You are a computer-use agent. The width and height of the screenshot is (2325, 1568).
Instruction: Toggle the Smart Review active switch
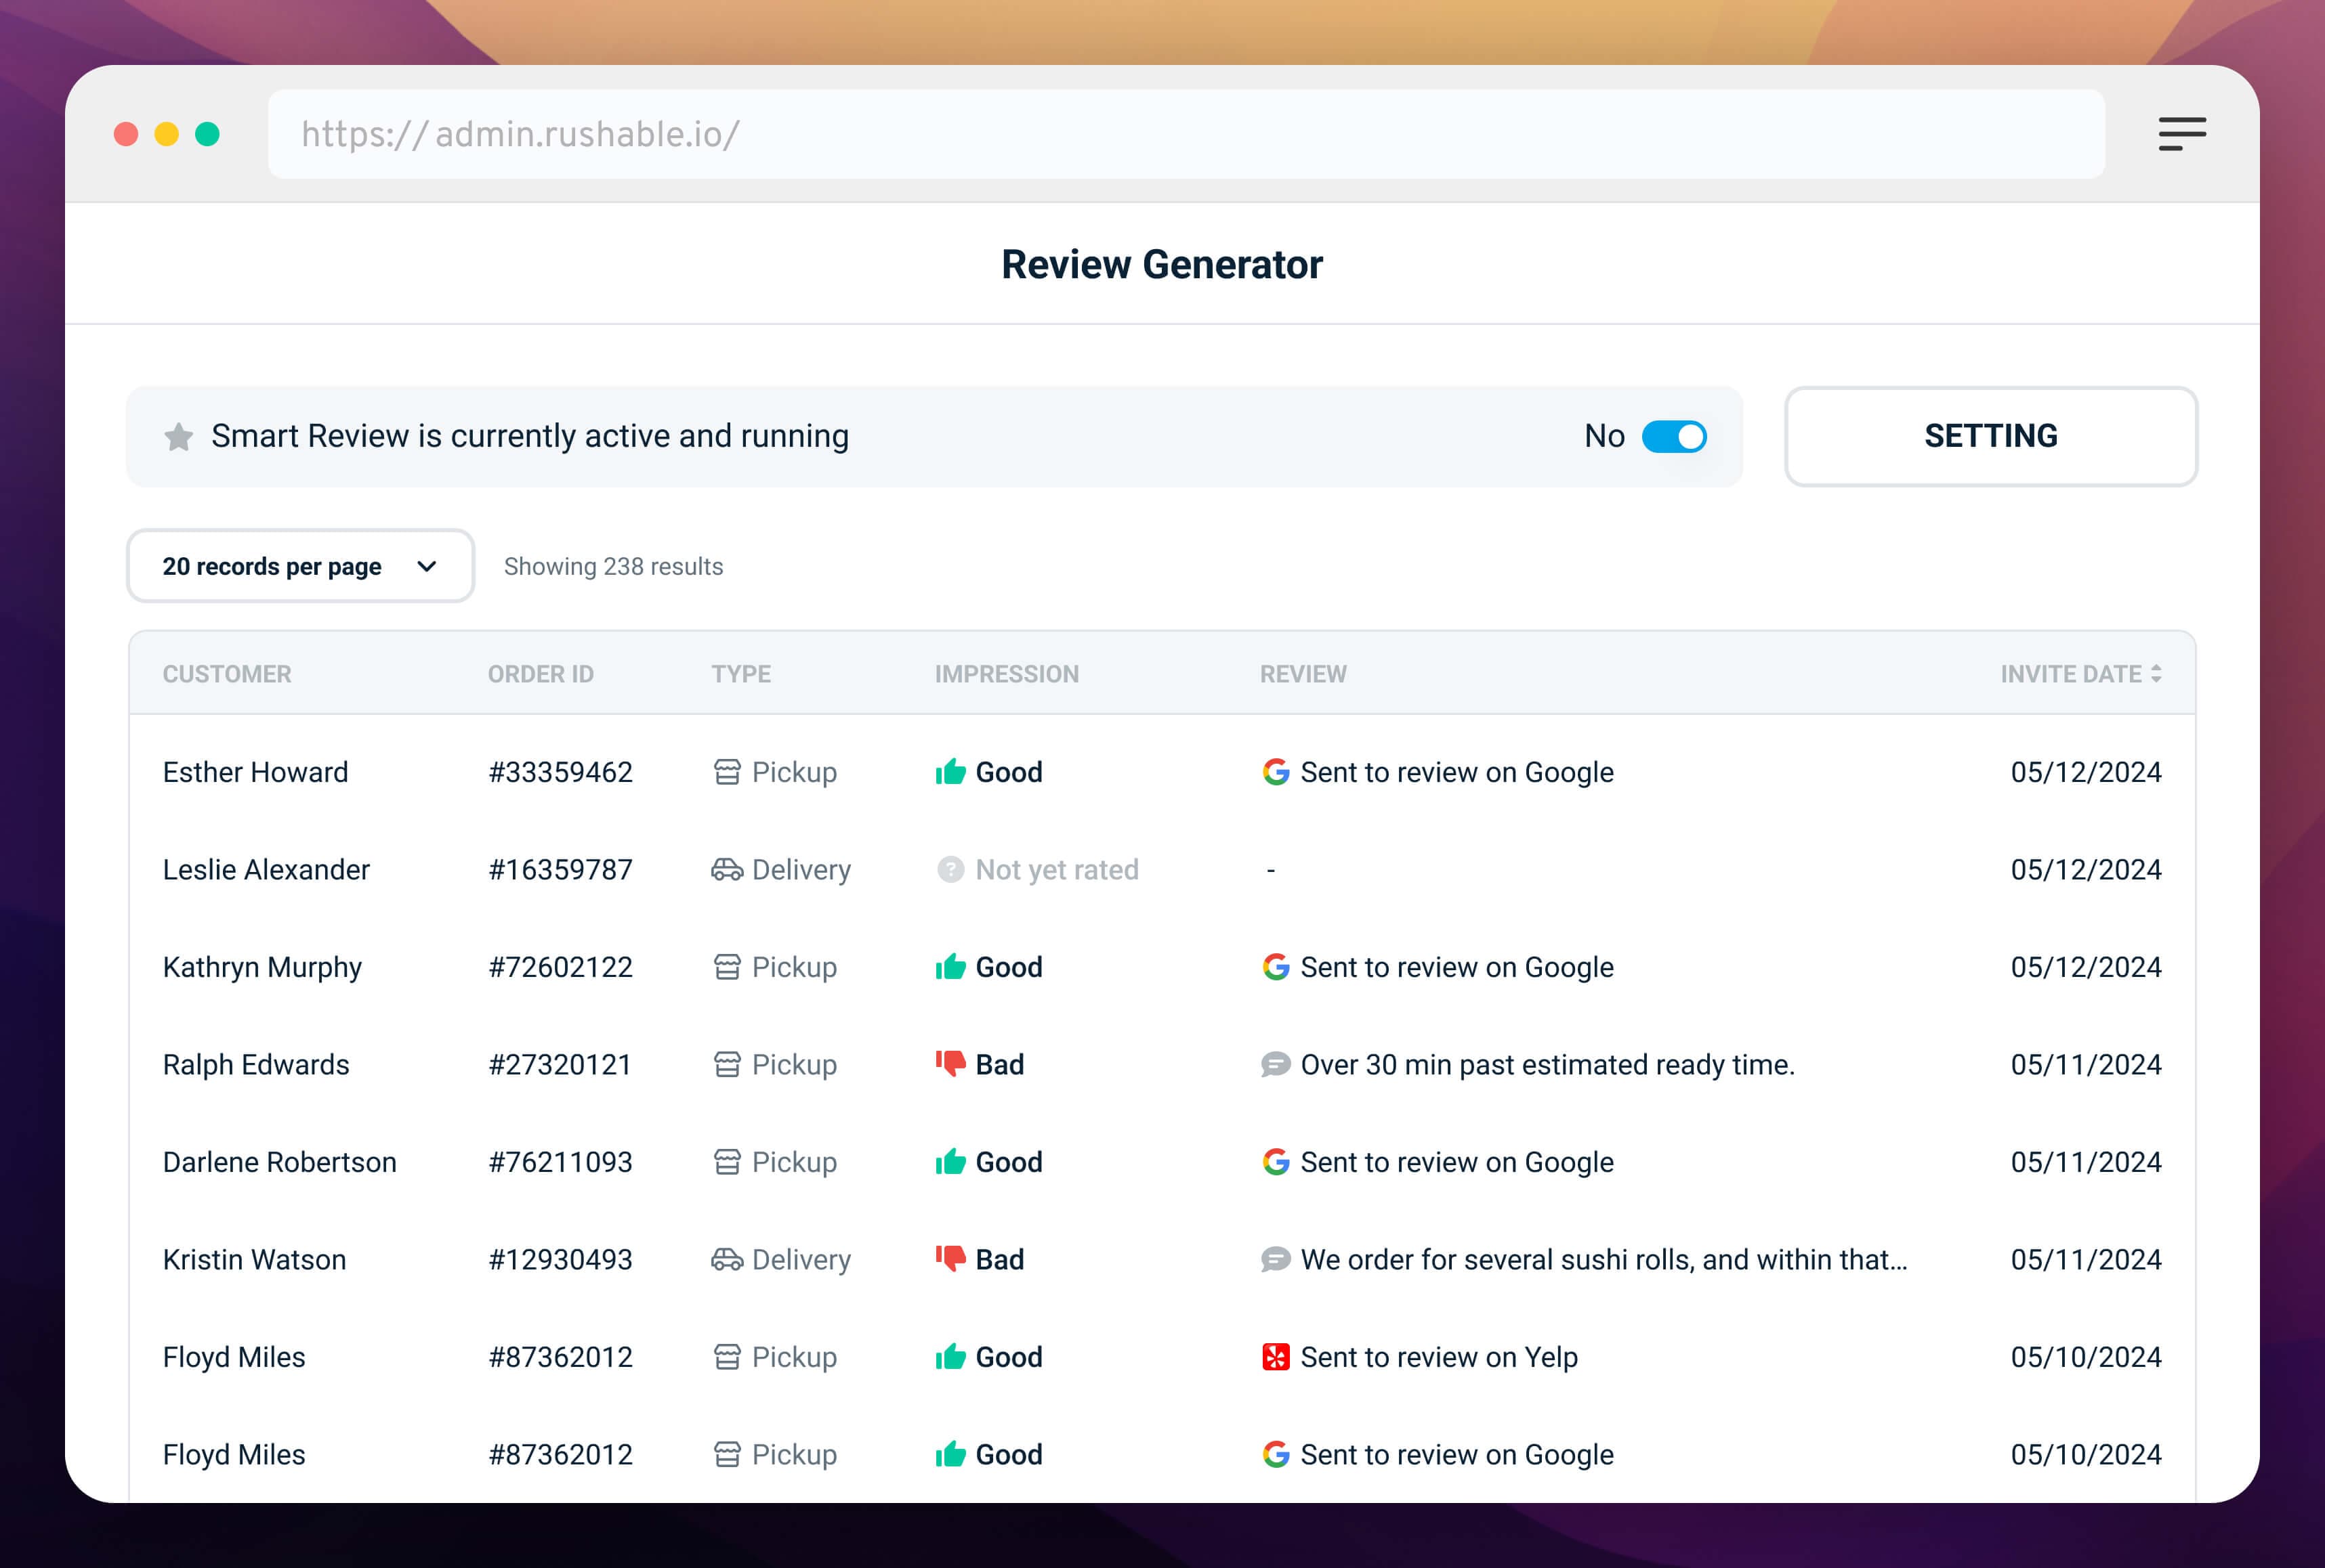(x=1674, y=437)
